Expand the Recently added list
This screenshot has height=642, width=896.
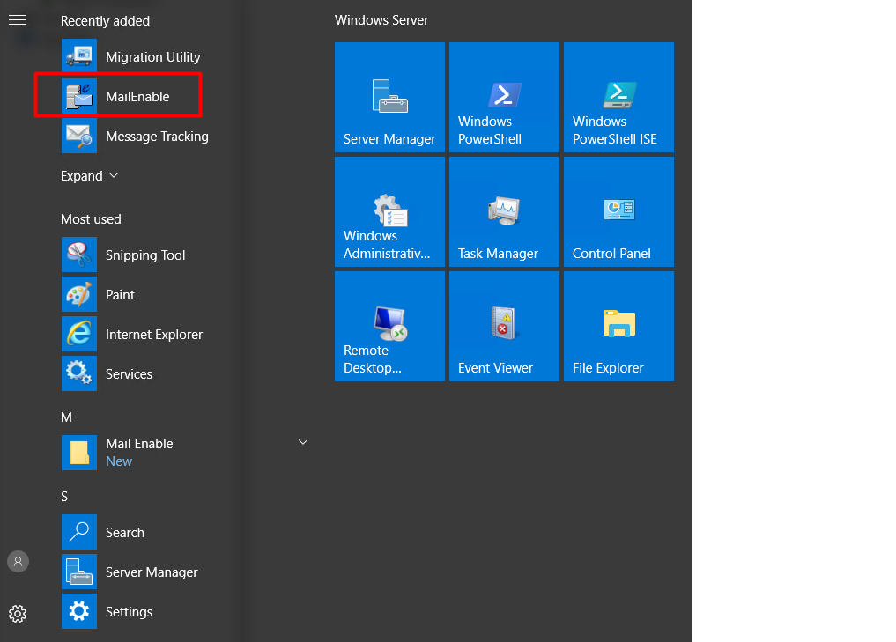(90, 176)
